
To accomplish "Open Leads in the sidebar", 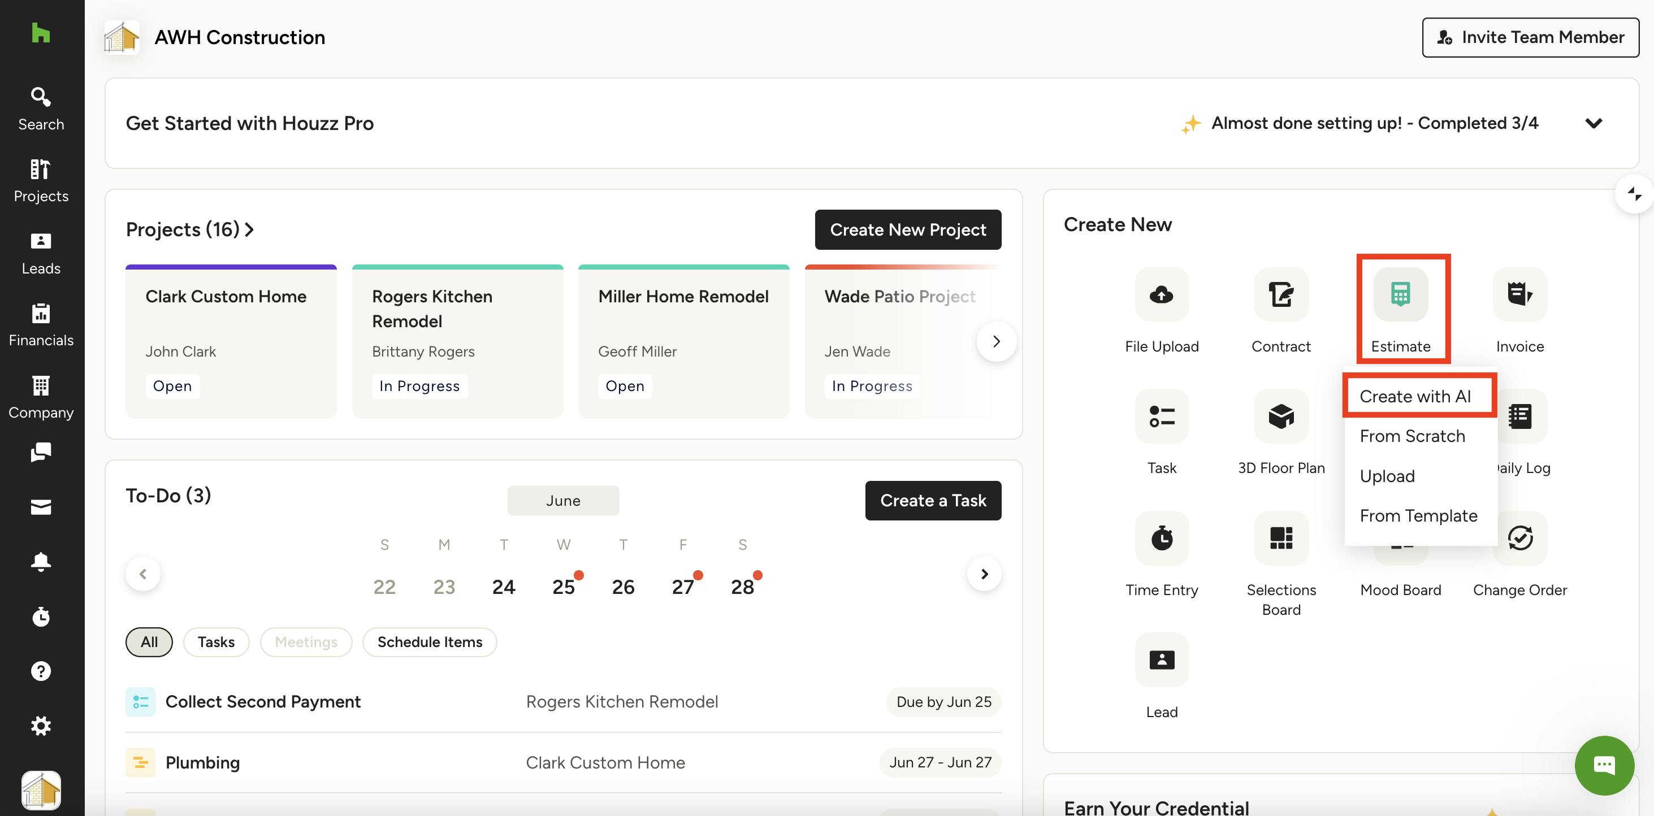I will (41, 254).
